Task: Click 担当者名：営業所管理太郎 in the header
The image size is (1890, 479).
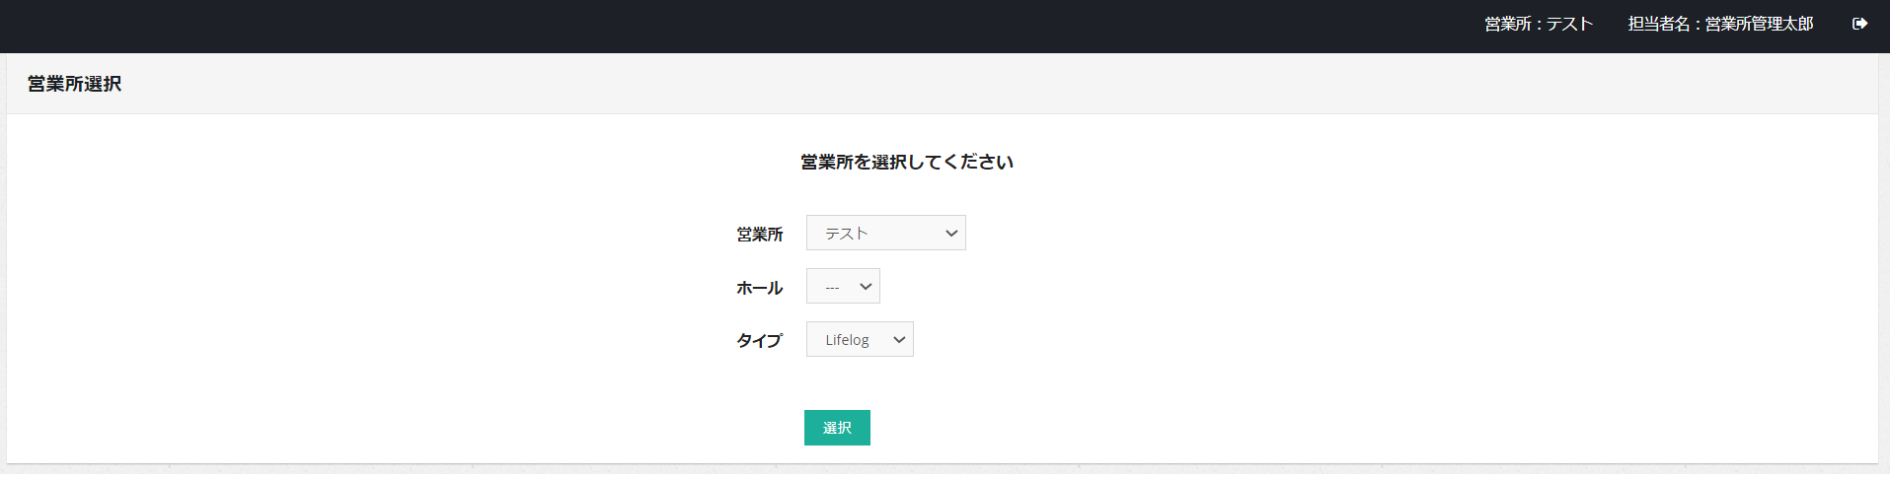Action: (x=1720, y=24)
